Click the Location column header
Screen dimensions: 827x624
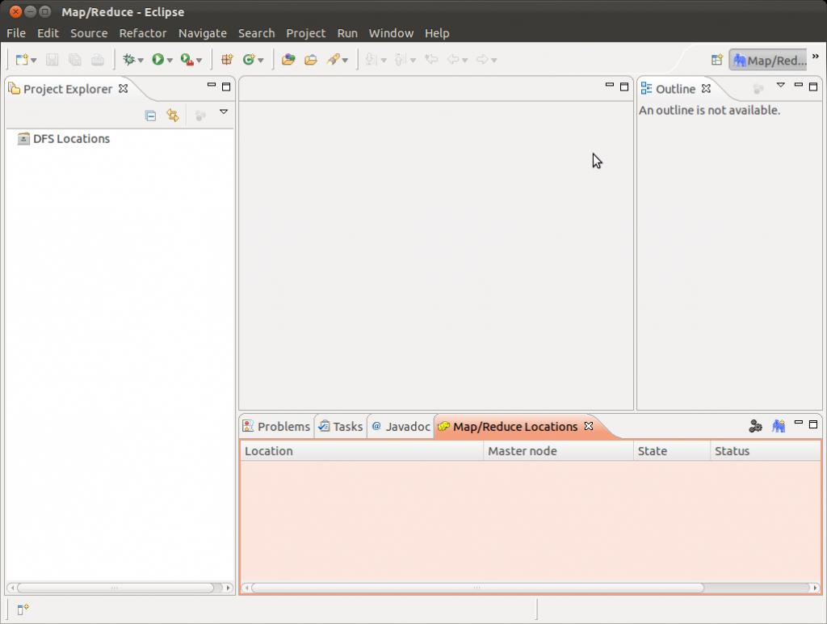pos(362,451)
